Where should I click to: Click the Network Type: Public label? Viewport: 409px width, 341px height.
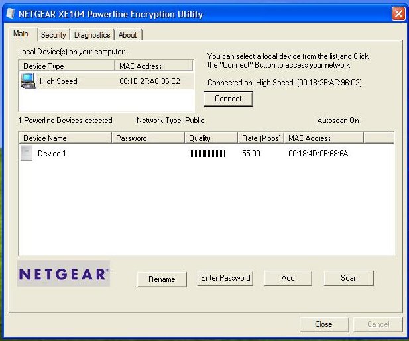170,121
